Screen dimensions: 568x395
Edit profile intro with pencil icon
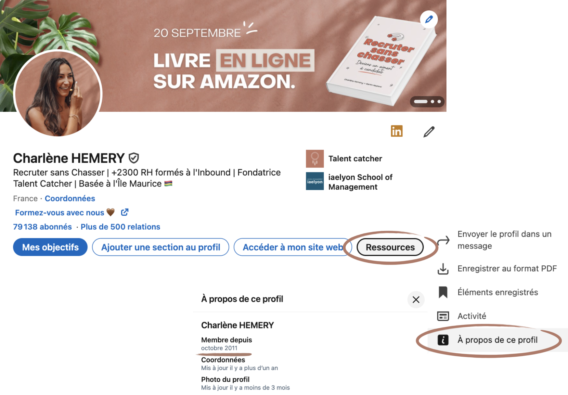pos(429,132)
